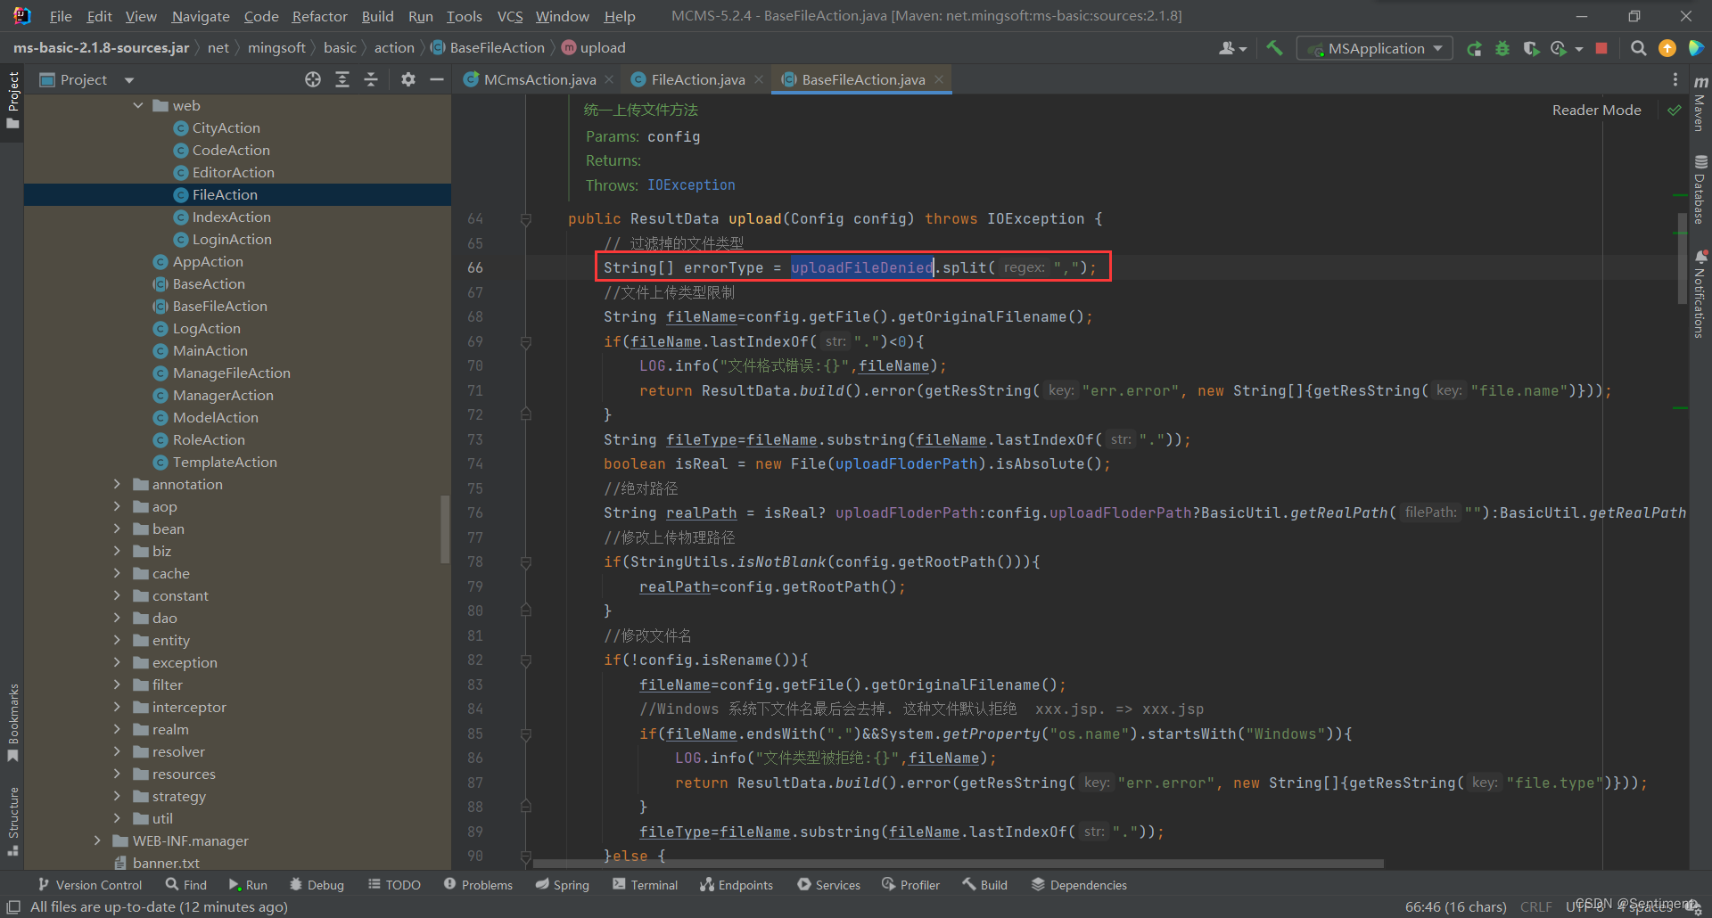Open Search Everywhere magnifier icon
This screenshot has width=1712, height=918.
[1638, 48]
